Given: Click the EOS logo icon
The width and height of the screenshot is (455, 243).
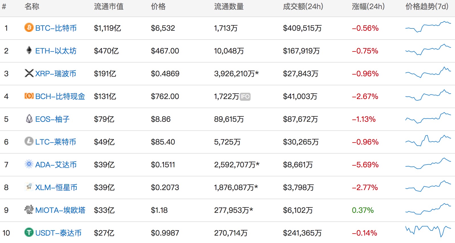Looking at the screenshot, I should point(29,119).
